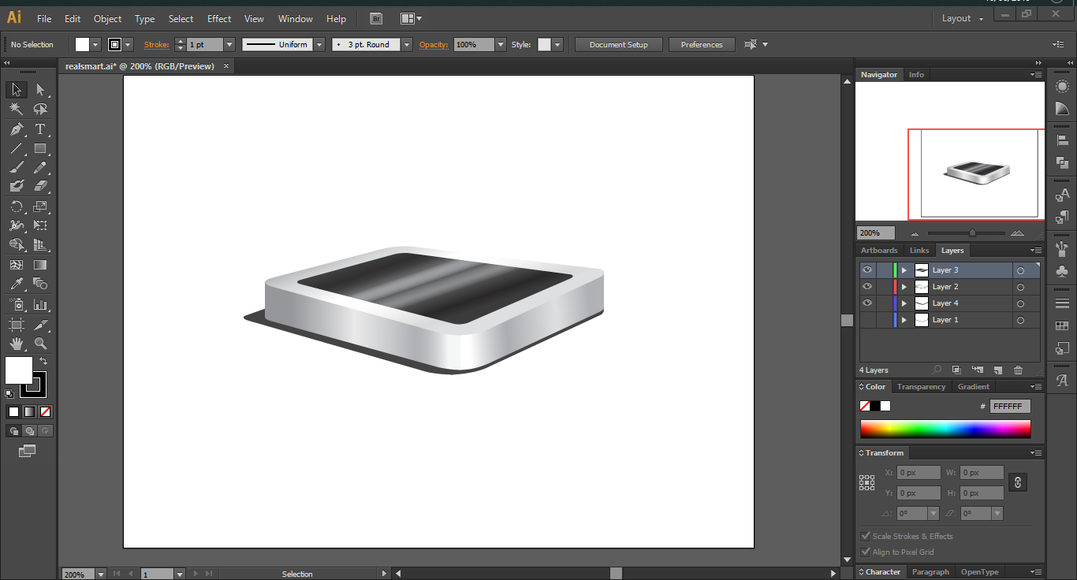Open the Effect menu
This screenshot has width=1077, height=580.
(219, 18)
